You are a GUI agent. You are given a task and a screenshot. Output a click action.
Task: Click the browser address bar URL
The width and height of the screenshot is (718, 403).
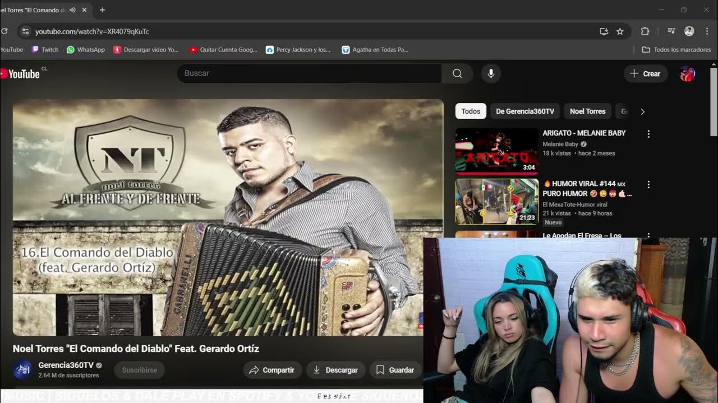click(92, 31)
